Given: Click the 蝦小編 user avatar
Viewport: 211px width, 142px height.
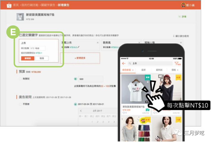Looking at the screenshot, I should pyautogui.click(x=183, y=5).
